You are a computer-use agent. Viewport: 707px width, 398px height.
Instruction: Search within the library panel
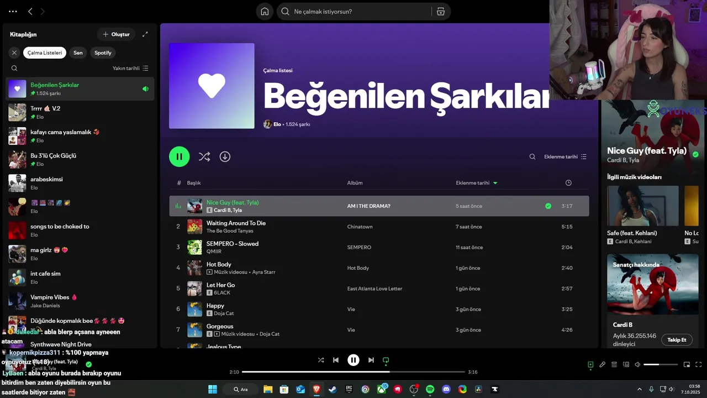coord(14,69)
